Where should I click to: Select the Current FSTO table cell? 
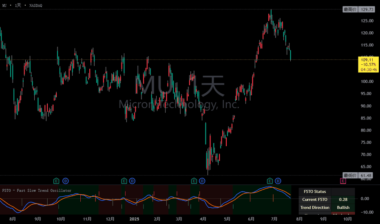(x=315, y=200)
